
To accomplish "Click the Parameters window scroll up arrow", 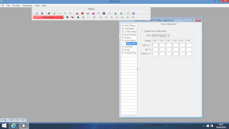I will click(200, 27).
